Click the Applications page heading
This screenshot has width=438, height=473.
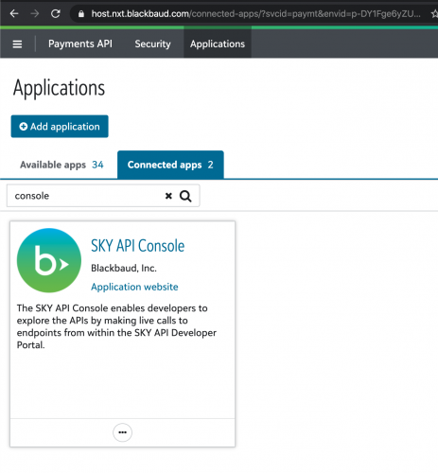click(59, 88)
